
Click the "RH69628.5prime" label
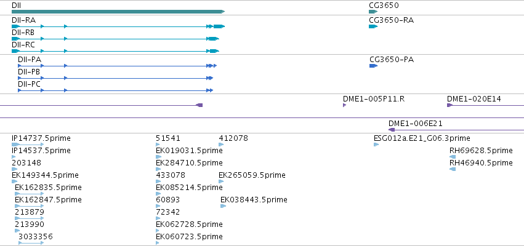pos(482,151)
